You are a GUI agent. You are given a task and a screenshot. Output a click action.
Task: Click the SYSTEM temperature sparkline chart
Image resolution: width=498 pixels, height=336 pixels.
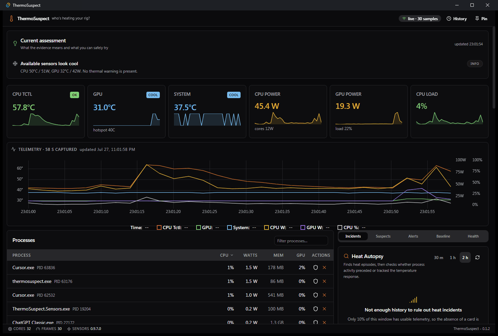coord(207,119)
